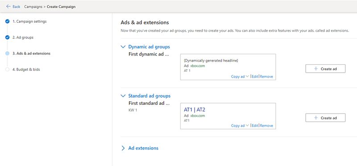
Task: Click the Ads & ad extensions step circle
Action: [x=7, y=54]
